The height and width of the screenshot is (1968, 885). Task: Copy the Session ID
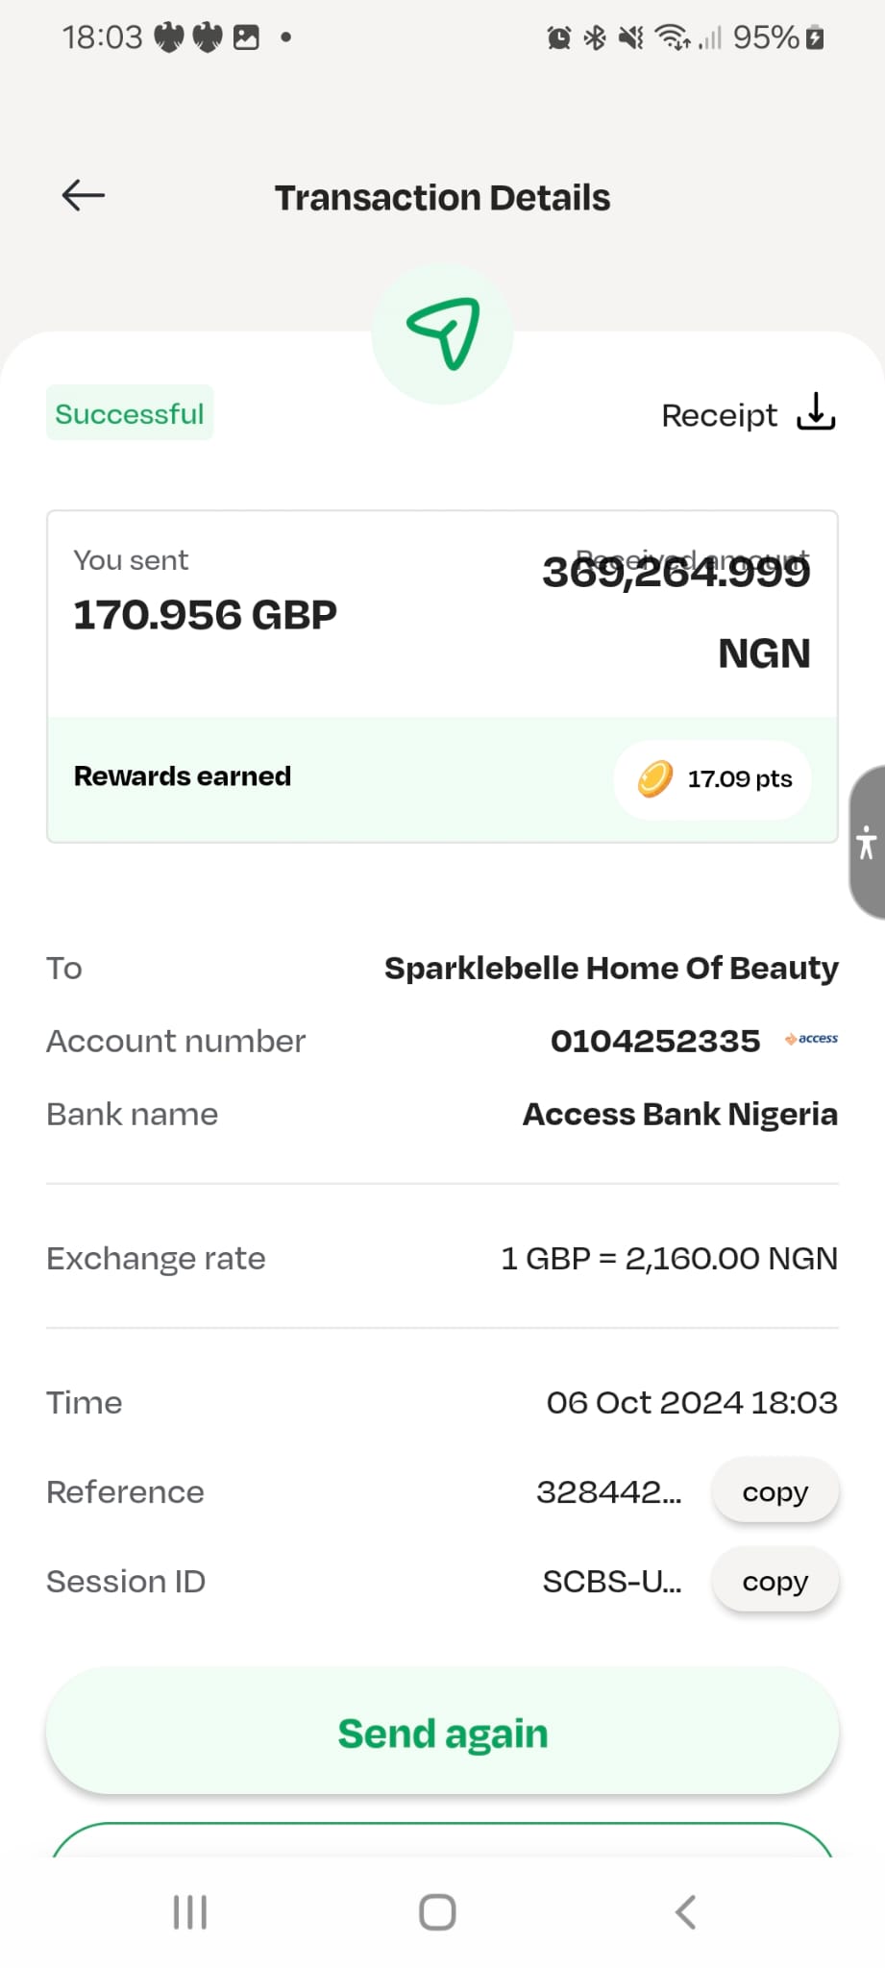tap(774, 1581)
